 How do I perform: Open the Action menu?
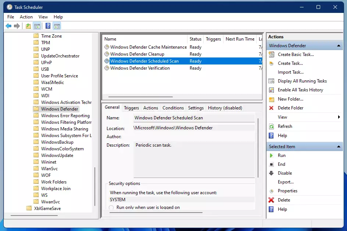(26, 17)
